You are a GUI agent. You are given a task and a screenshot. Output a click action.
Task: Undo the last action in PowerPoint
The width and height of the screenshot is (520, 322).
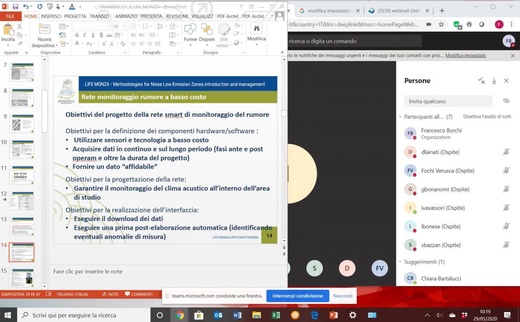(26, 7)
